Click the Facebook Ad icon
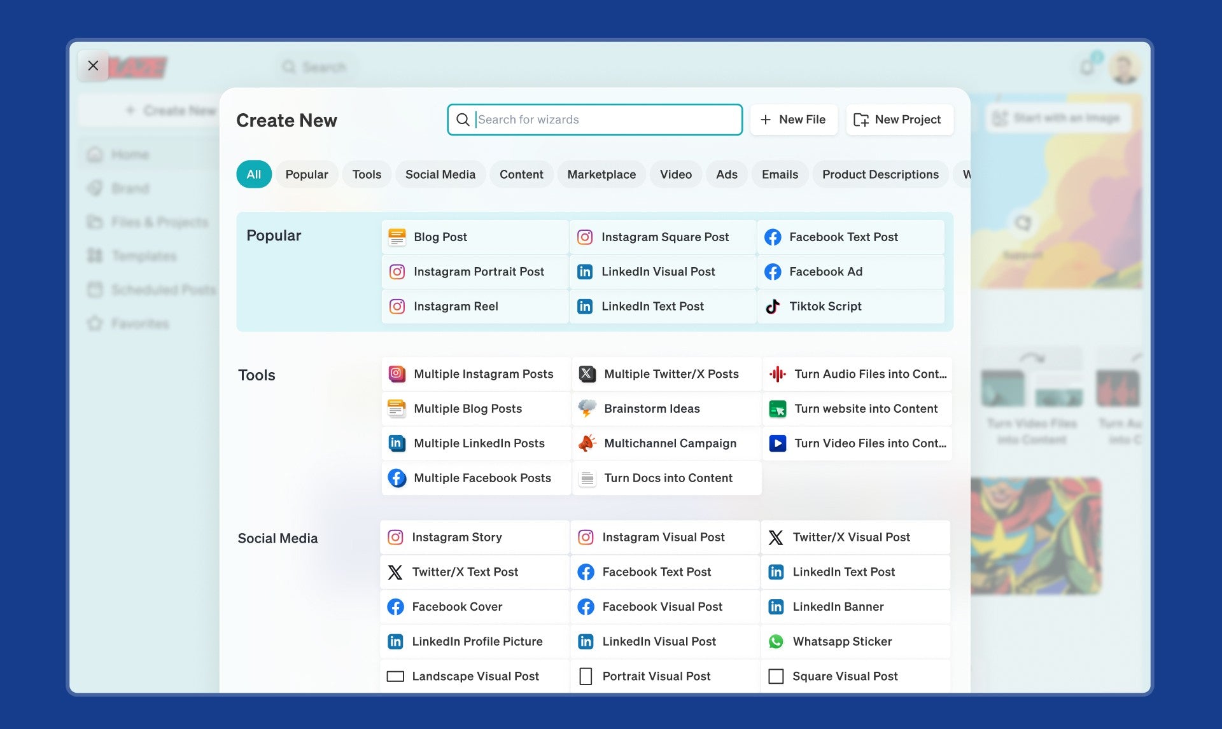The height and width of the screenshot is (729, 1222). 773,272
